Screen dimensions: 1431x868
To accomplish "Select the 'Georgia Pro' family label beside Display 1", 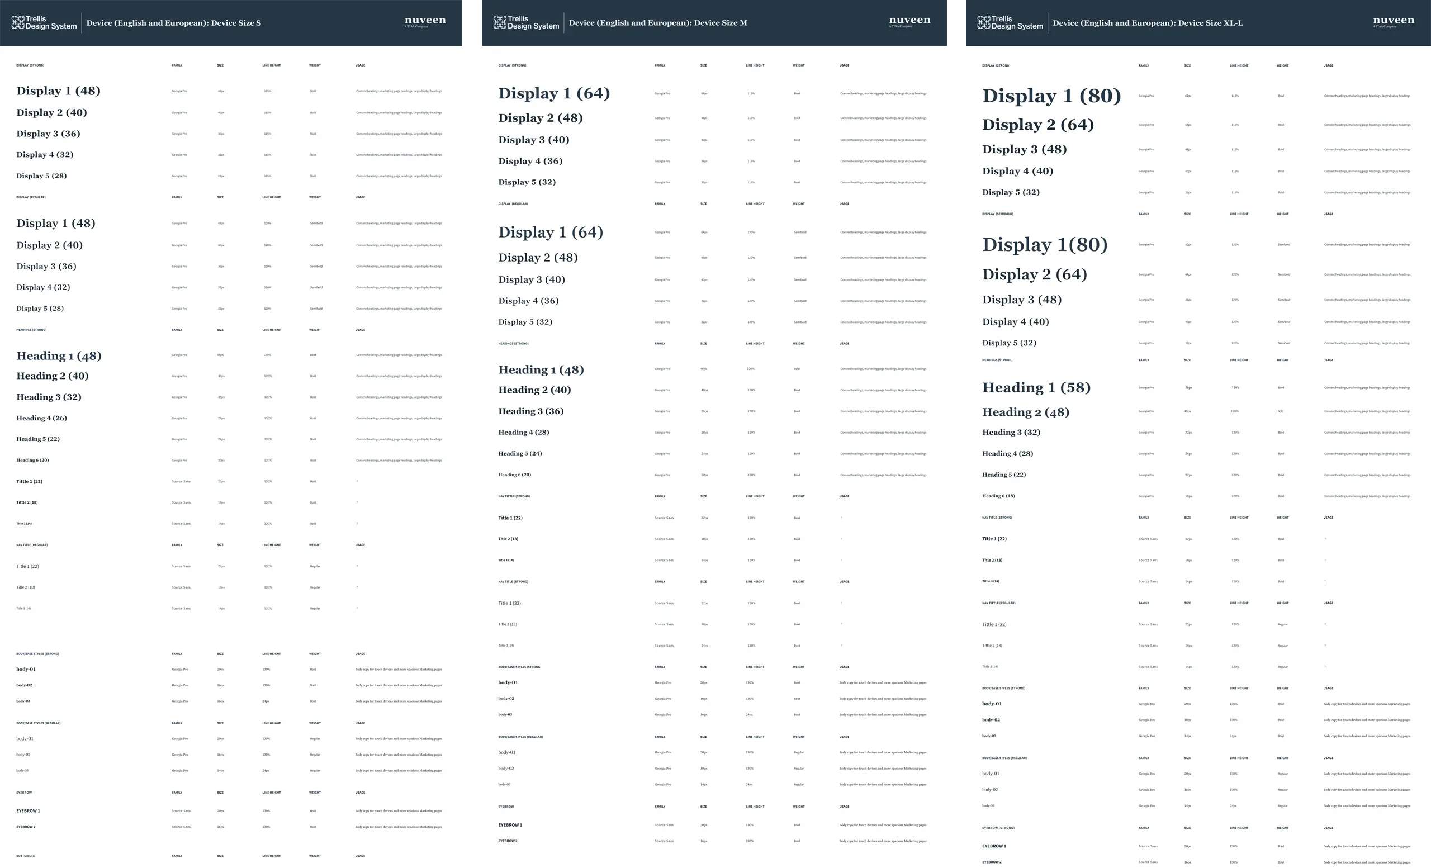I will [179, 91].
